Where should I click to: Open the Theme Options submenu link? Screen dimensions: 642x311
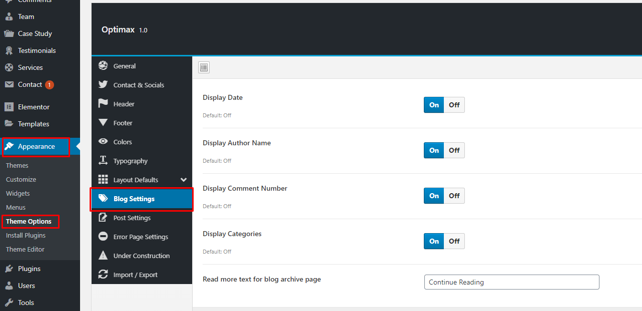(29, 221)
